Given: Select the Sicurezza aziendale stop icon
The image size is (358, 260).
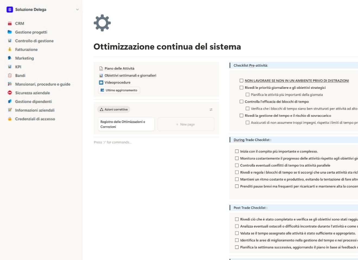Looking at the screenshot, I should [10, 93].
